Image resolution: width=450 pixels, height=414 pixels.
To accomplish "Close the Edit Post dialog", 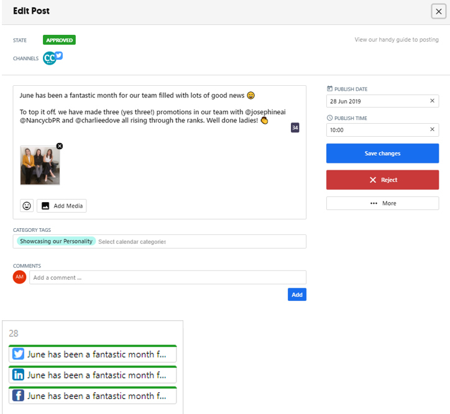I will point(439,11).
